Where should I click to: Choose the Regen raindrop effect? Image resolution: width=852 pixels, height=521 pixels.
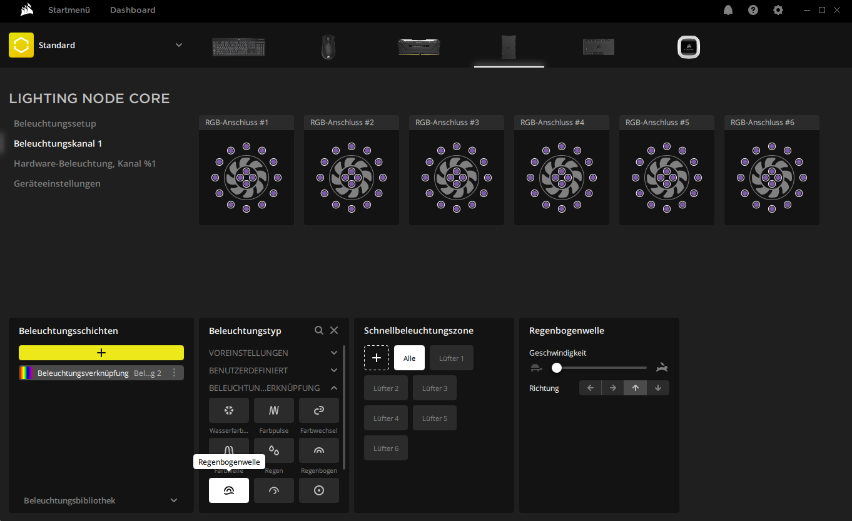pos(274,450)
